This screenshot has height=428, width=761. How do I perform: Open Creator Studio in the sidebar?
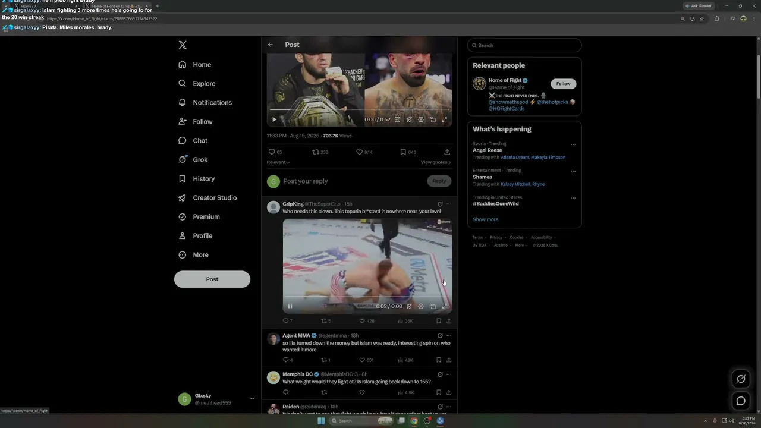[207, 198]
